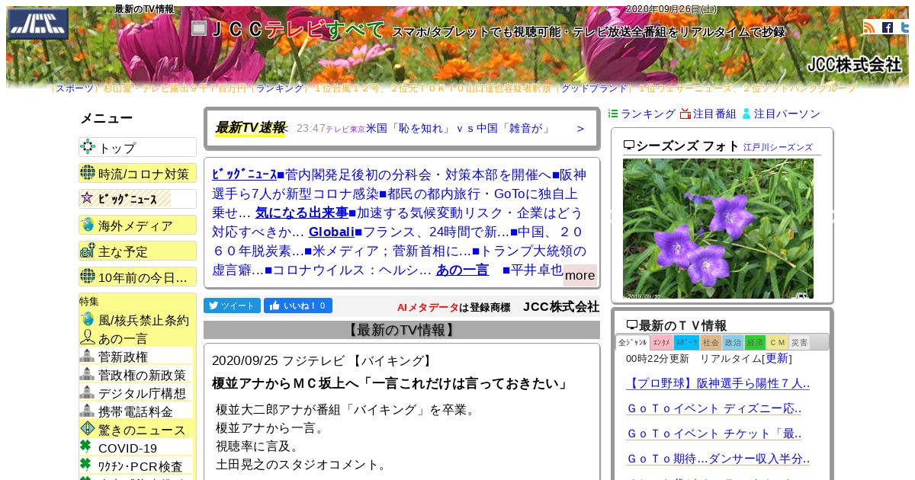Click the monitor icon beside シーズンズ フォト

(x=629, y=146)
